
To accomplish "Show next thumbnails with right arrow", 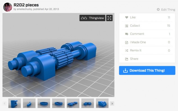I will click(112, 103).
